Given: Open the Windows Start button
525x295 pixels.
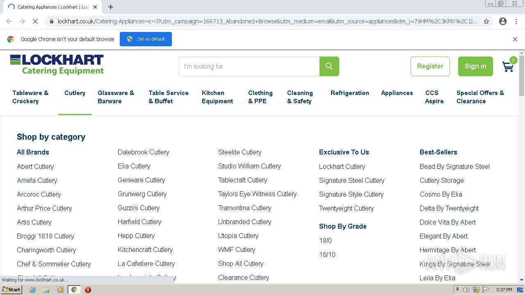Looking at the screenshot, I should 11,290.
